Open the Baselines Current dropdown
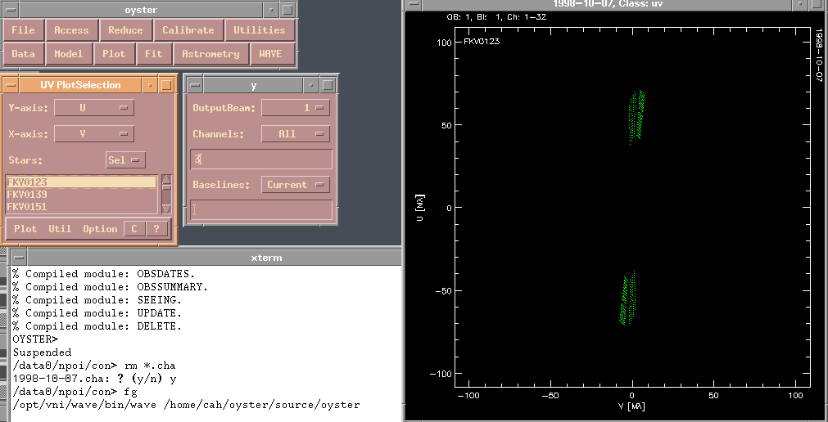The height and width of the screenshot is (422, 828). pos(295,185)
